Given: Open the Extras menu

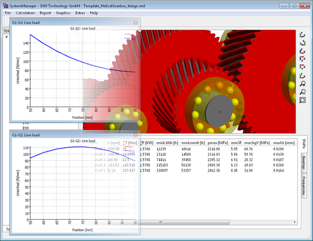Looking at the screenshot, I should coord(80,13).
